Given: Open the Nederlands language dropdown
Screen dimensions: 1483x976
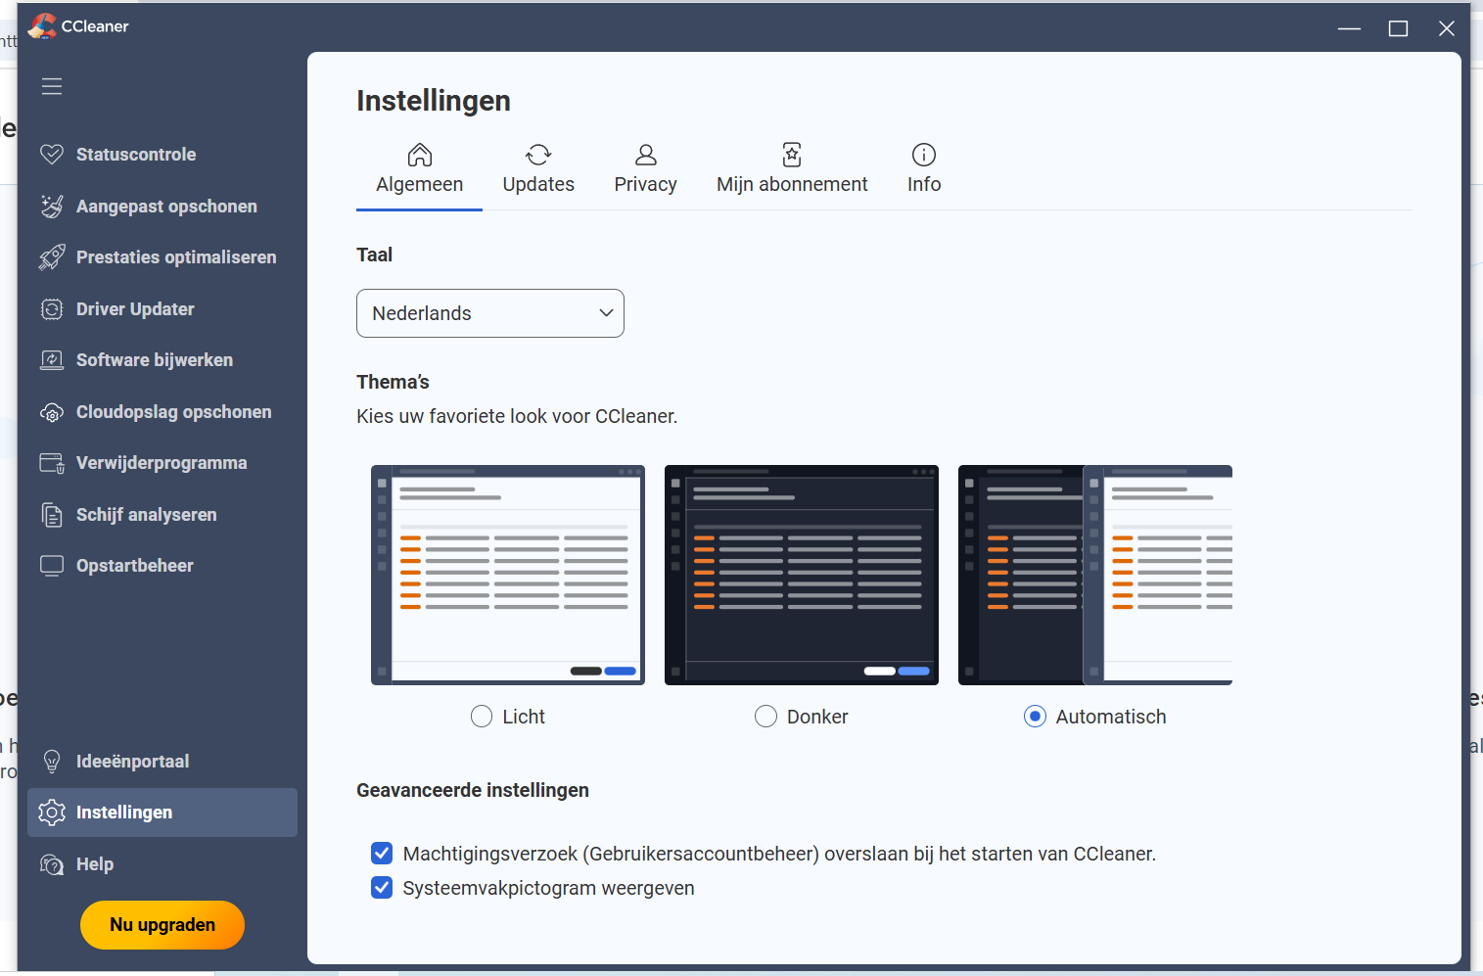Looking at the screenshot, I should [489, 313].
